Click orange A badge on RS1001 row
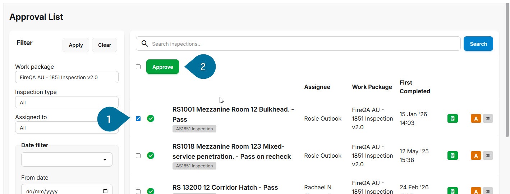 tap(476, 118)
